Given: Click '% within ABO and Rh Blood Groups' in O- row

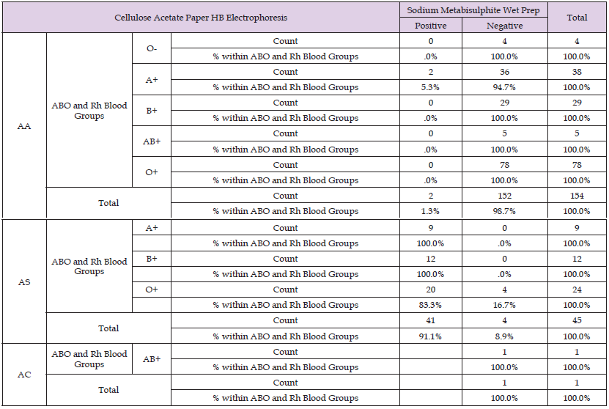Looking at the screenshot, I should point(285,56).
